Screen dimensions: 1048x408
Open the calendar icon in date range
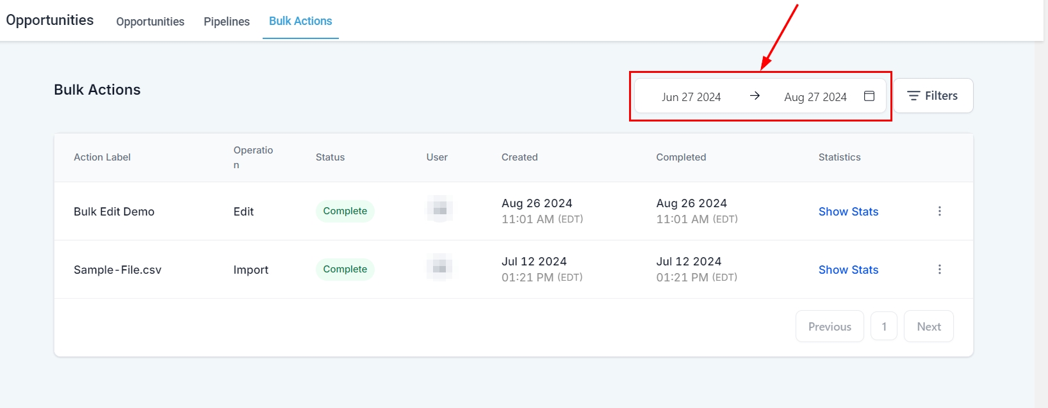pyautogui.click(x=869, y=96)
